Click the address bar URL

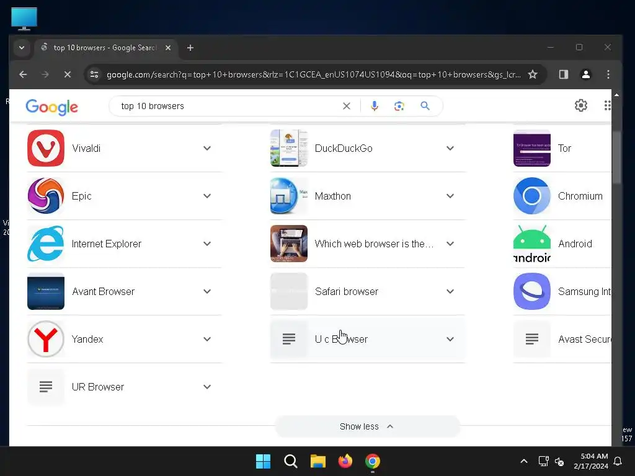[313, 74]
